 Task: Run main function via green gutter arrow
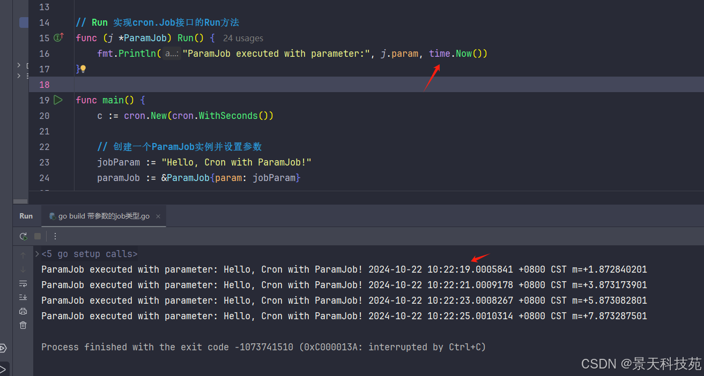click(x=58, y=100)
